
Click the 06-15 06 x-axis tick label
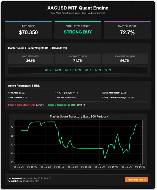[x=18, y=167]
